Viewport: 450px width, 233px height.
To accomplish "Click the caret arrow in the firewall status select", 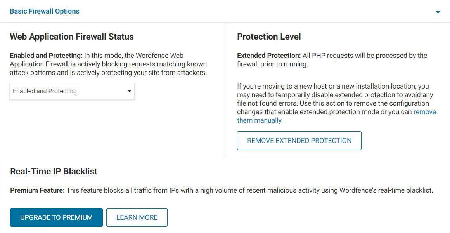I will click(x=129, y=92).
